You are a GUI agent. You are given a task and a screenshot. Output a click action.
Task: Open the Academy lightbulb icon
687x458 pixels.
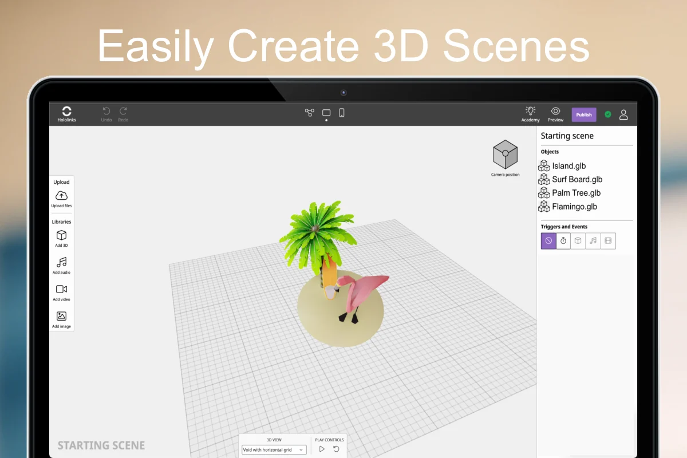(530, 112)
